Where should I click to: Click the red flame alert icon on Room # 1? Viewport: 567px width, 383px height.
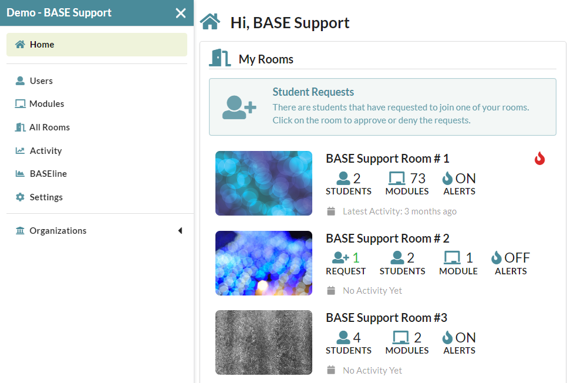539,158
